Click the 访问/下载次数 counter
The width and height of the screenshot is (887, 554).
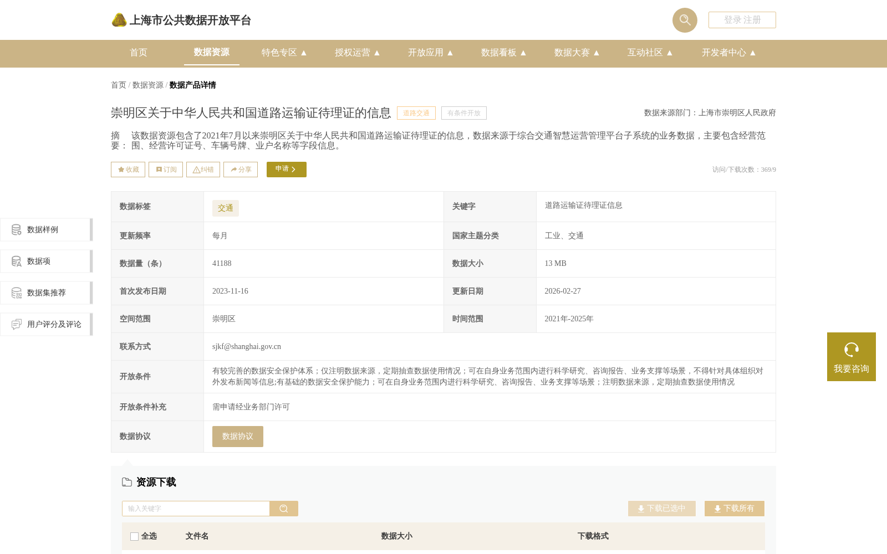coord(744,170)
